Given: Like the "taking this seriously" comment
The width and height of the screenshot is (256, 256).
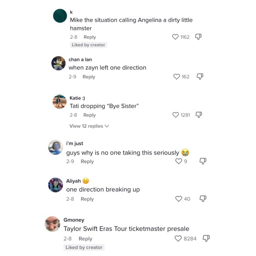Looking at the screenshot, I should [179, 161].
